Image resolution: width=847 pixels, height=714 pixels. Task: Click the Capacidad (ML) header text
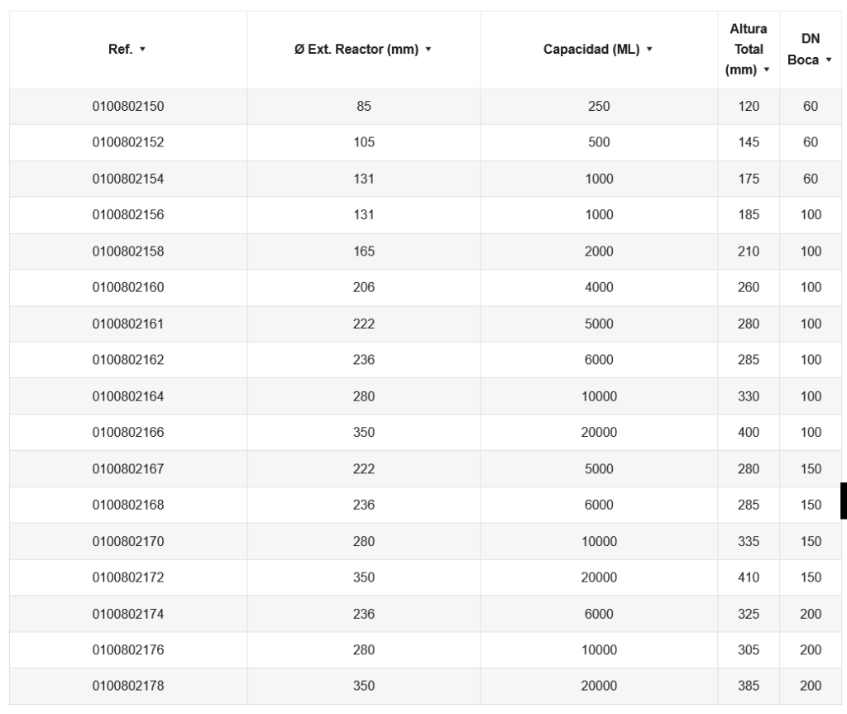(591, 50)
